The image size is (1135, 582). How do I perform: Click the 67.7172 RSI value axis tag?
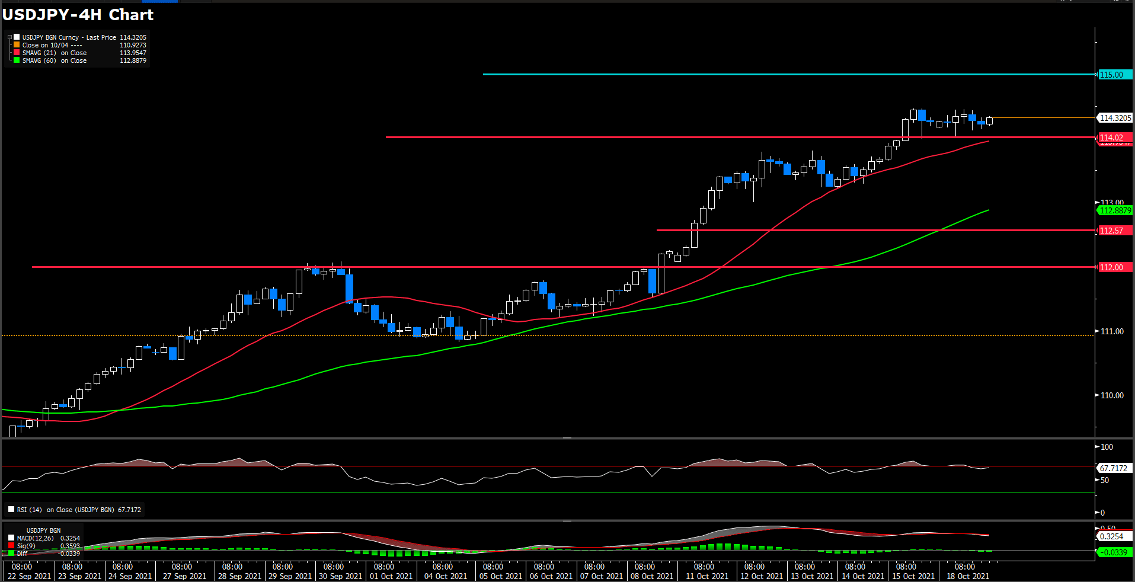[1113, 468]
